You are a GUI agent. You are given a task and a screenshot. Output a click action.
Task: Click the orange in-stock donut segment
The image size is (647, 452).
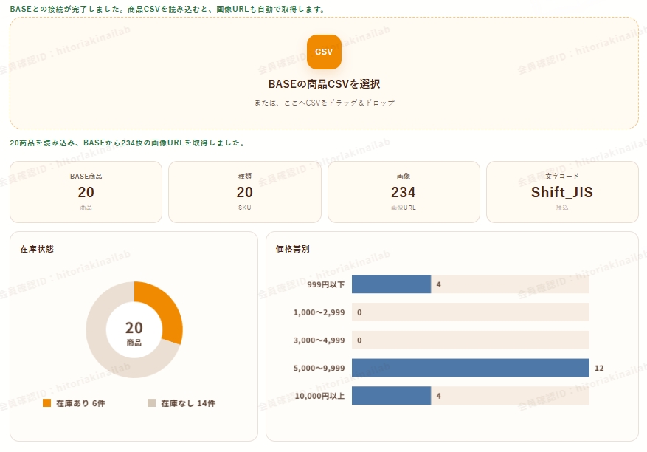166,306
